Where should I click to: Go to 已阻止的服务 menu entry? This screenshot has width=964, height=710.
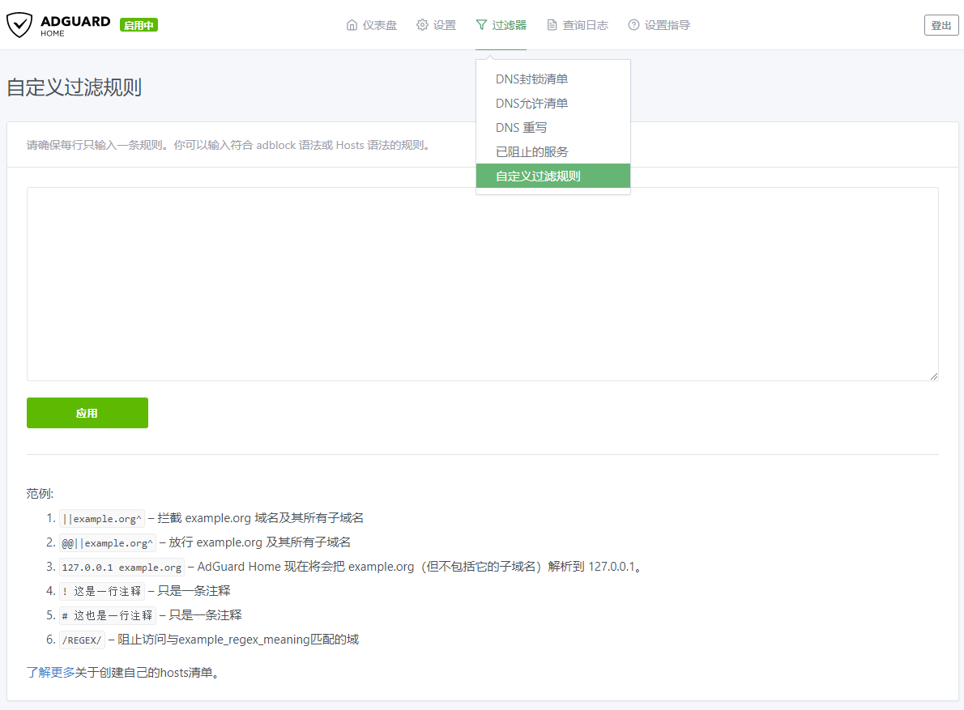[531, 152]
